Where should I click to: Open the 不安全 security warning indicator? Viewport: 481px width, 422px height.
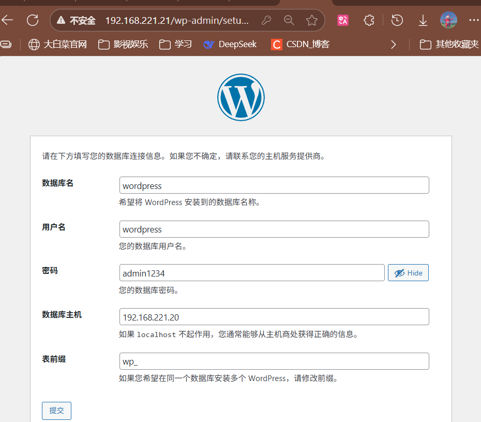tap(76, 21)
